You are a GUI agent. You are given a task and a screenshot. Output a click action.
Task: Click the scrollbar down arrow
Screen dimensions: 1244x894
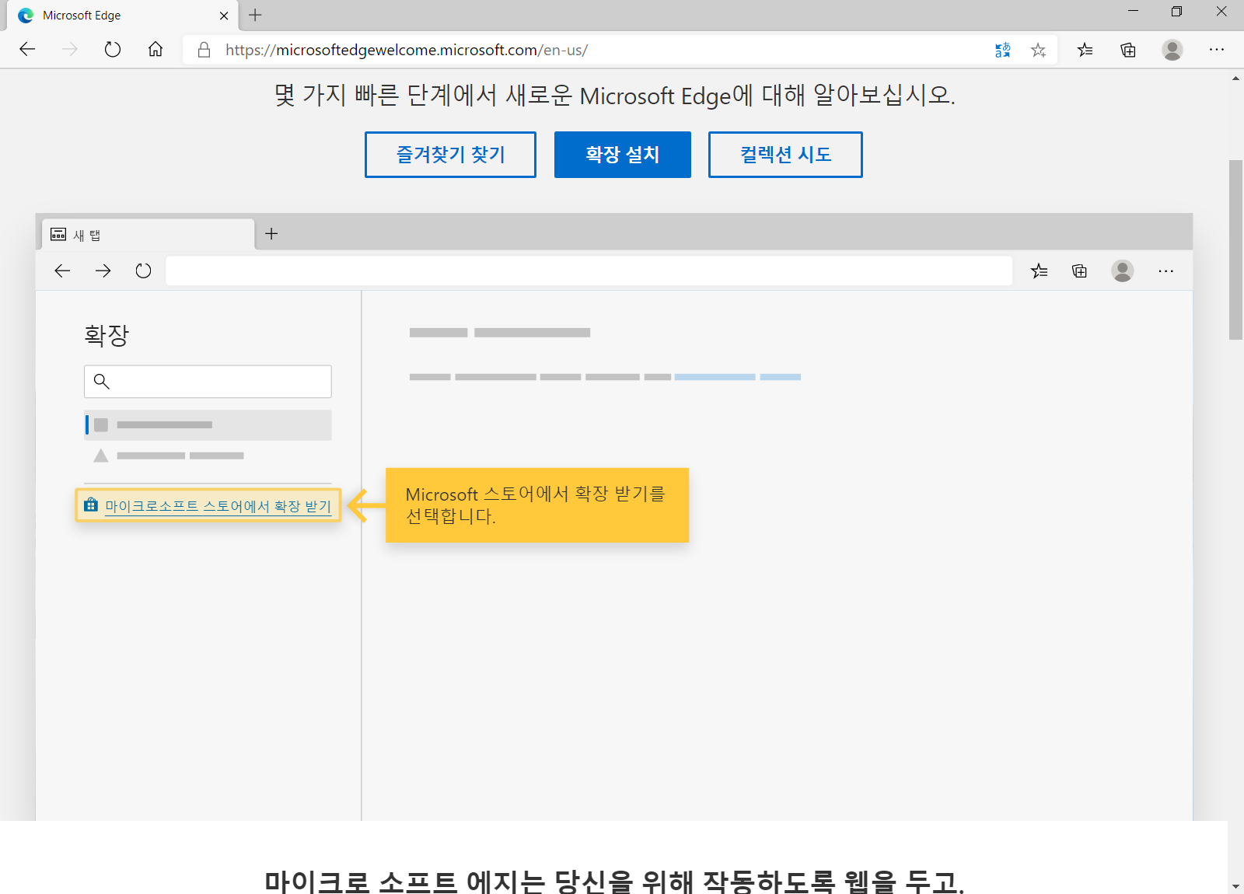(x=1235, y=886)
